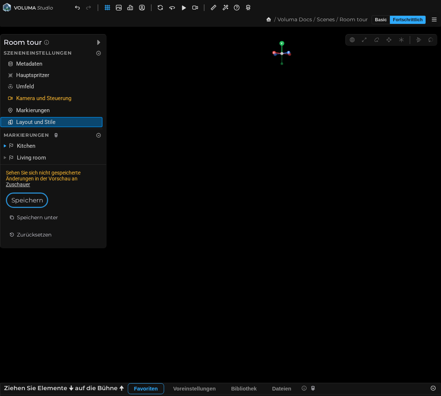Select Layout und Stile
The height and width of the screenshot is (396, 441).
pos(51,122)
